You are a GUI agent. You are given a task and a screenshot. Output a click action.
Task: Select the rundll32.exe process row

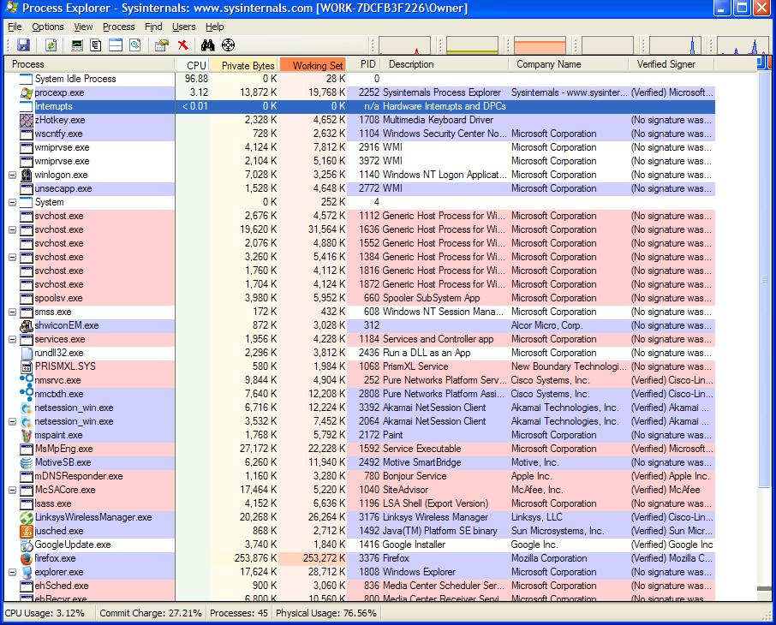pyautogui.click(x=360, y=354)
